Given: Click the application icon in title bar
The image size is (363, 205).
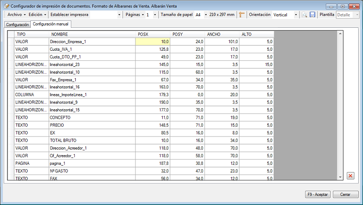Looking at the screenshot, I should tap(6, 6).
